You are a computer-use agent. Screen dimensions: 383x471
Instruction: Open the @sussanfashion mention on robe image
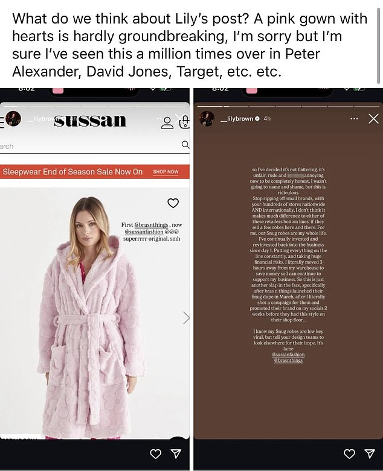(144, 232)
